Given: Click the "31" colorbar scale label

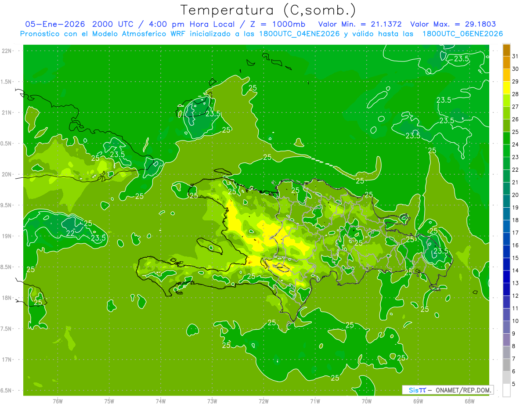Looking at the screenshot, I should [x=516, y=56].
